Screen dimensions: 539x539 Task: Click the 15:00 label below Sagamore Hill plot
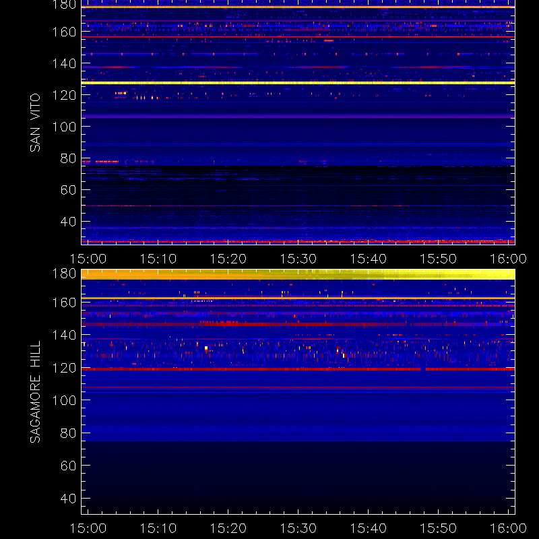tap(88, 528)
